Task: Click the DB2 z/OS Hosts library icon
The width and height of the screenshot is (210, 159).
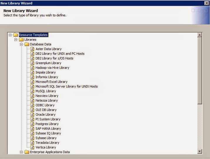Action: click(x=32, y=58)
